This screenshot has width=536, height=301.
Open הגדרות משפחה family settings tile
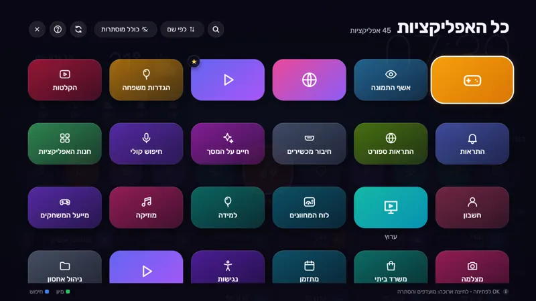pyautogui.click(x=146, y=80)
